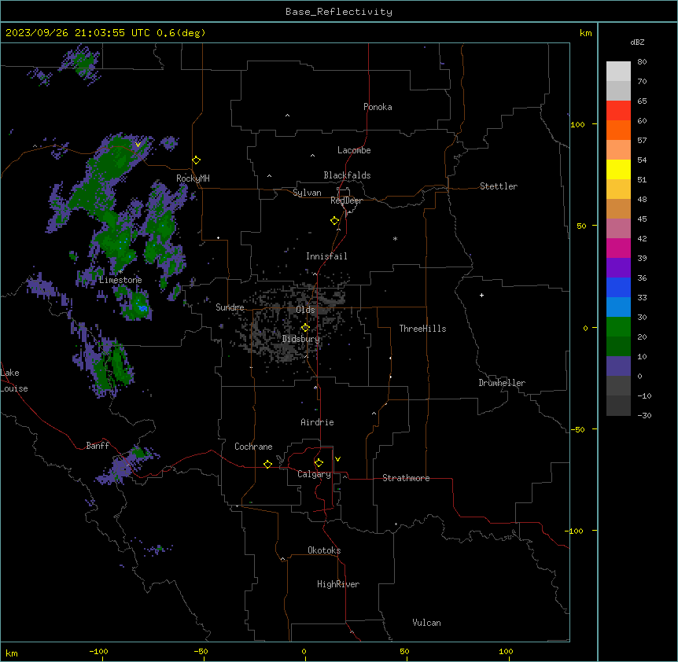Click the white plus marker east of ThreeHills
Viewport: 678px width, 662px height.
coord(481,295)
